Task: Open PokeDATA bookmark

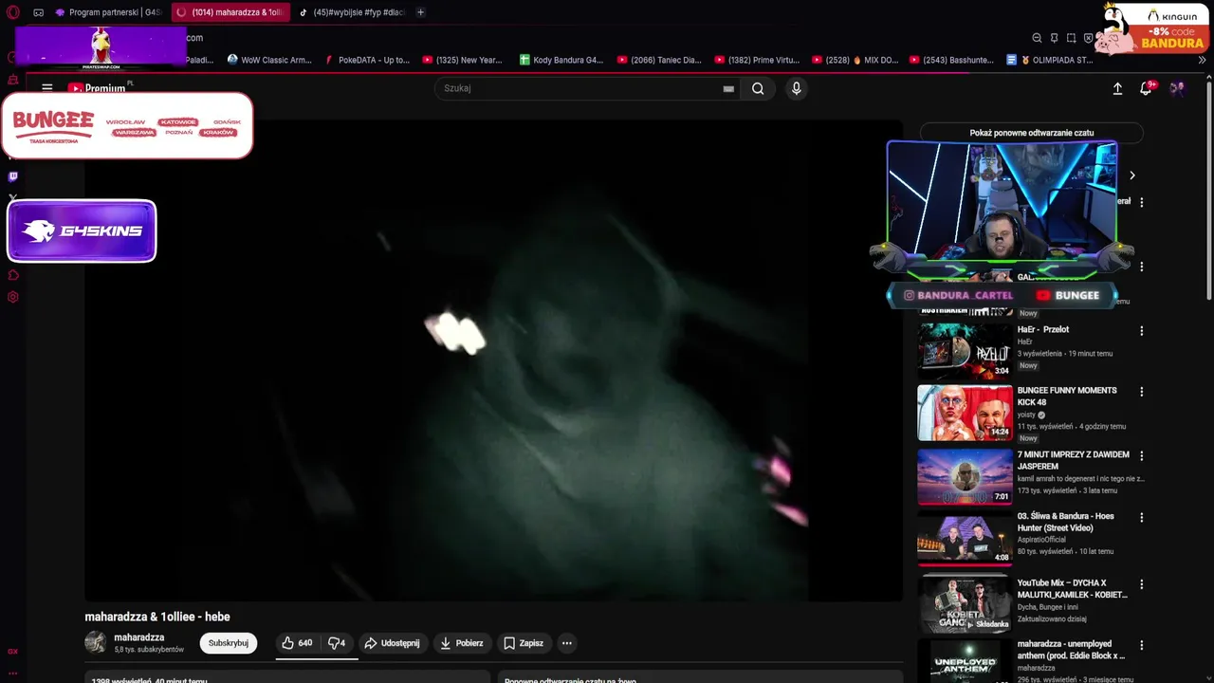Action: coord(367,60)
